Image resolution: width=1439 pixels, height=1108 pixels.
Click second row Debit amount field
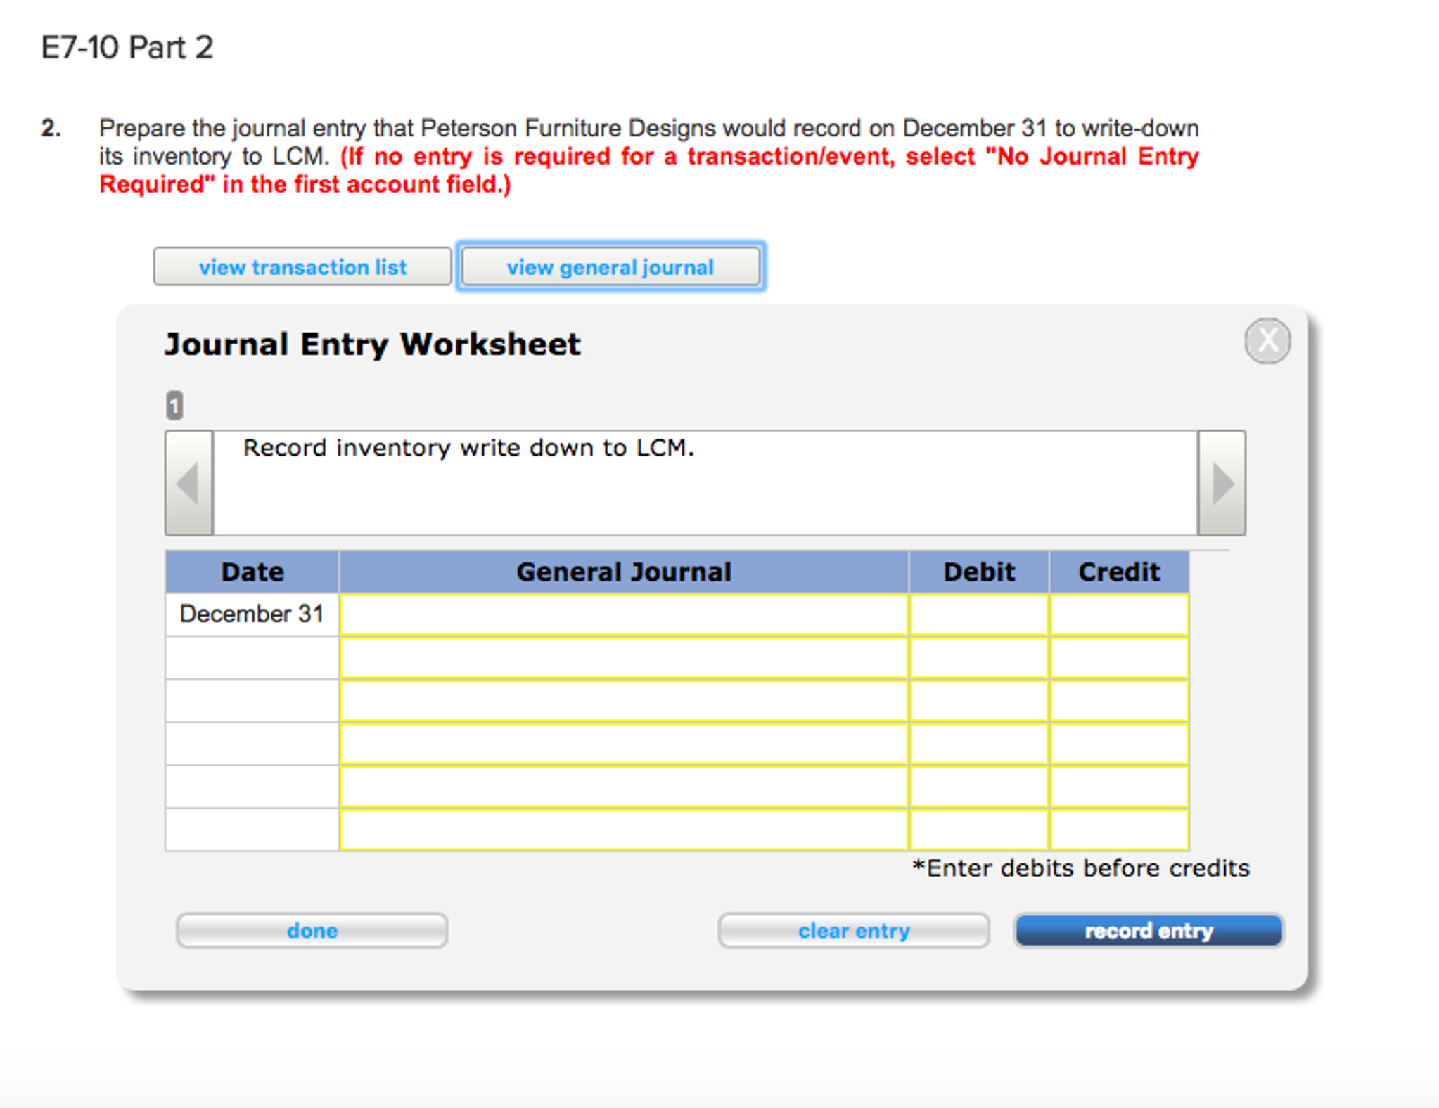(978, 658)
